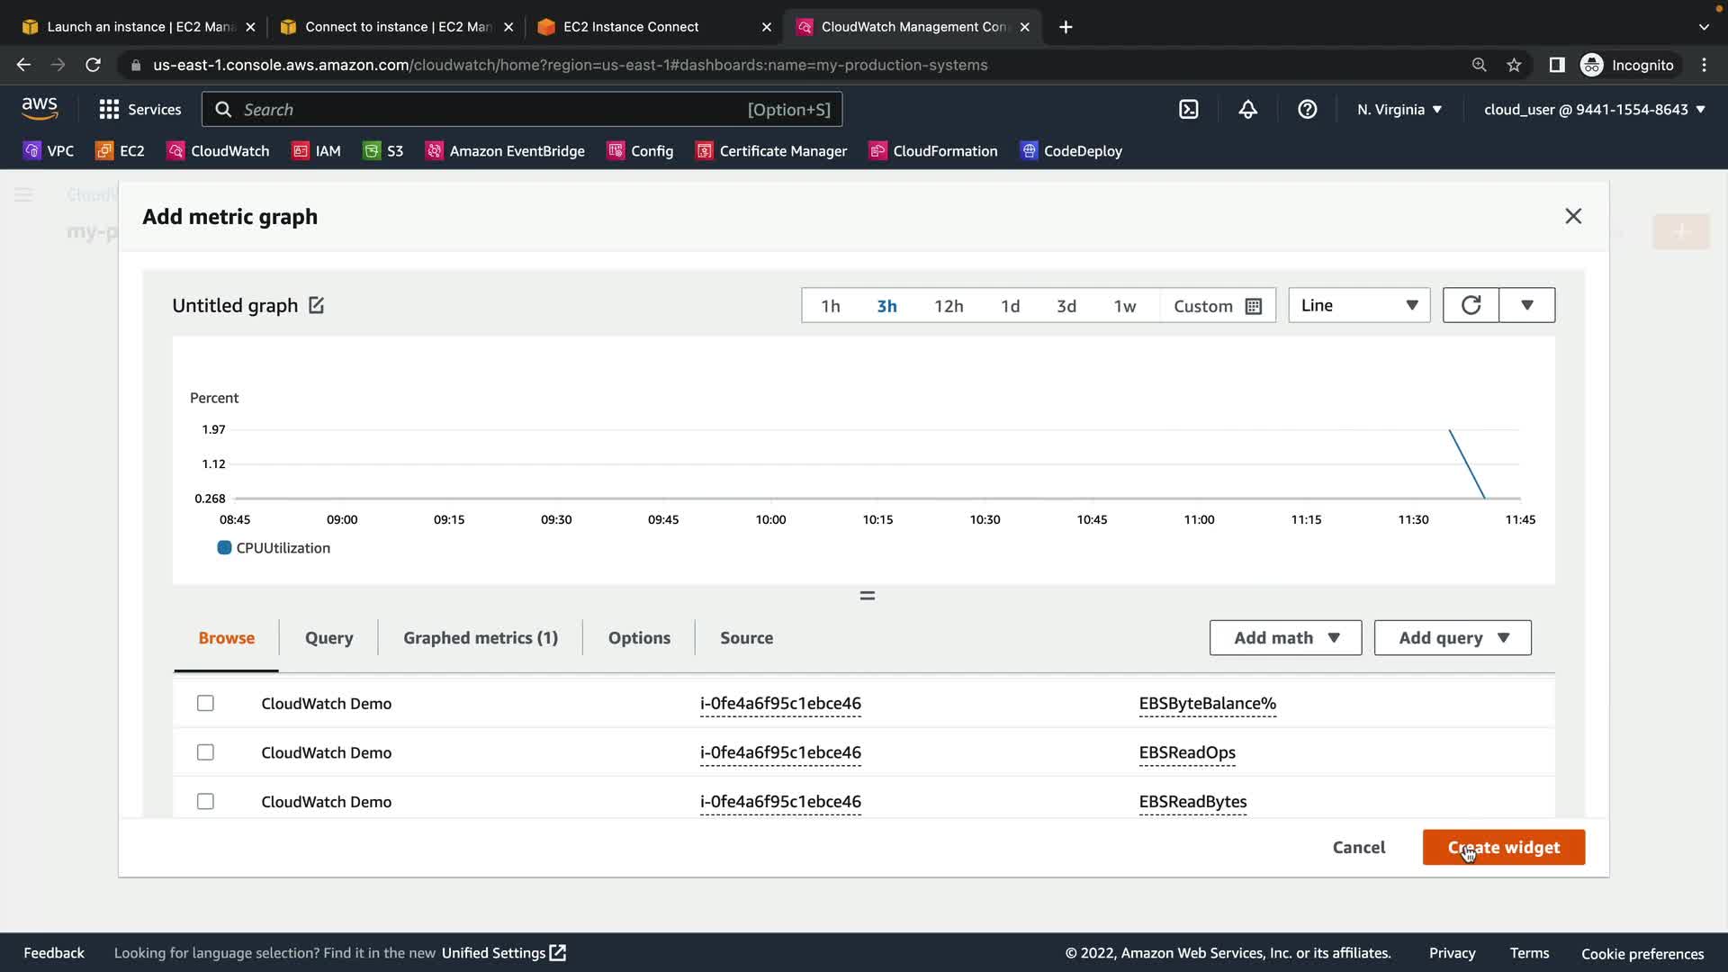Expand the refresh options arrow dropdown
1728x972 pixels.
point(1526,305)
